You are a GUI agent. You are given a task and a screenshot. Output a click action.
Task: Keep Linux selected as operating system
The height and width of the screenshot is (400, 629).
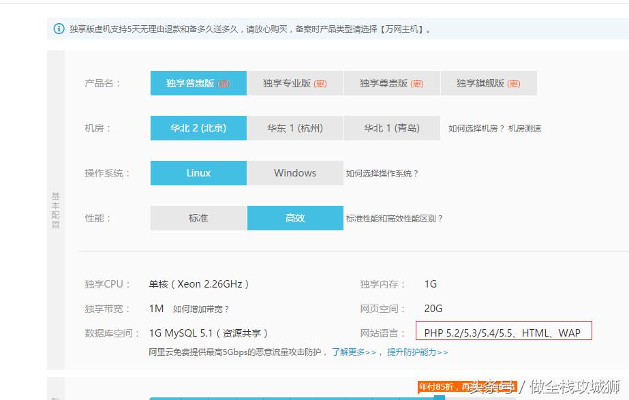pyautogui.click(x=198, y=172)
